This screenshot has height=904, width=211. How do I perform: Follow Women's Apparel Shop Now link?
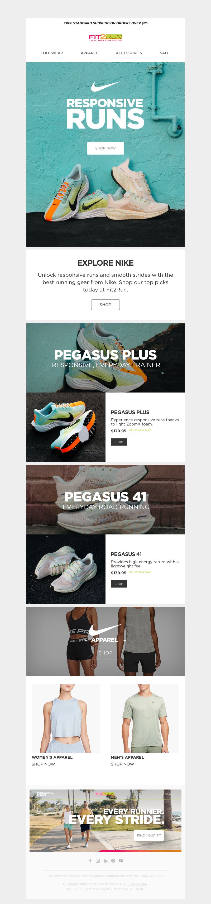click(x=43, y=764)
